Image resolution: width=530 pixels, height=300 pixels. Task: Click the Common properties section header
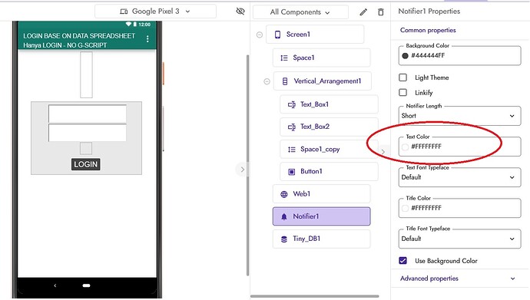428,30
